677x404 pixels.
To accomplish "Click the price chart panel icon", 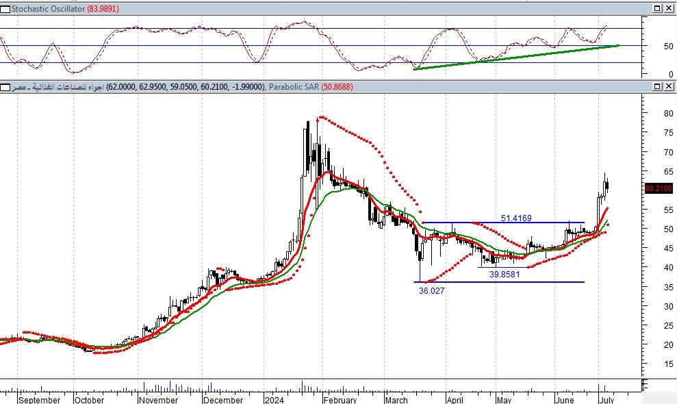I will pyautogui.click(x=5, y=87).
